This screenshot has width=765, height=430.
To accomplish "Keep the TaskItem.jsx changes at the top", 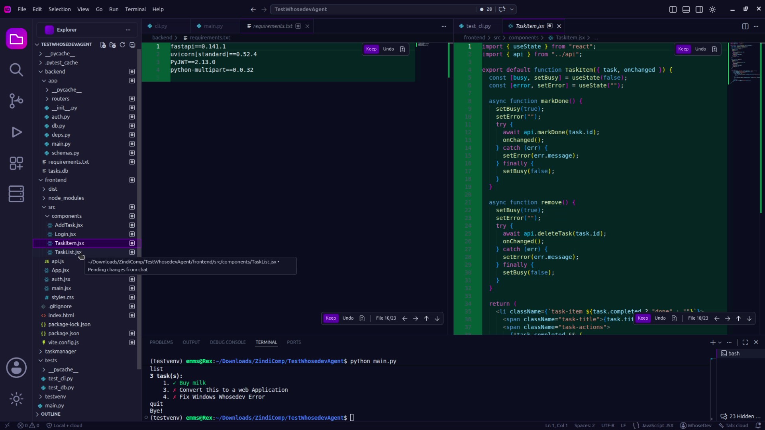I will coord(683,49).
